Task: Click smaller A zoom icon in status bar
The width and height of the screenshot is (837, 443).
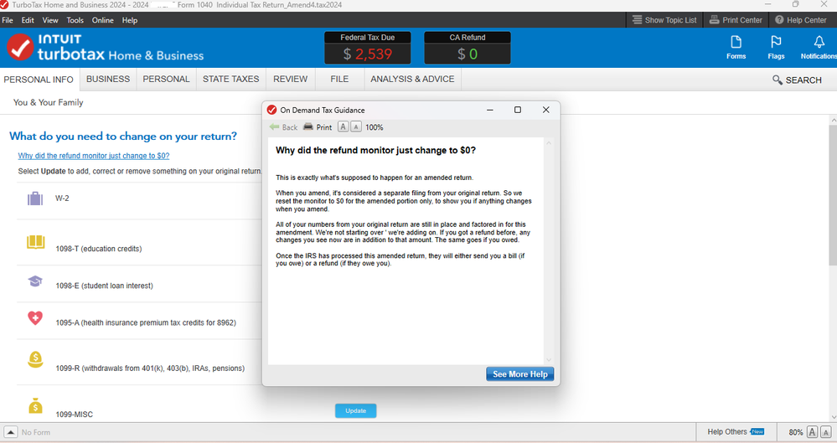Action: tap(826, 432)
